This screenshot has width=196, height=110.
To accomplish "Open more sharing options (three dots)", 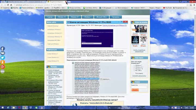I will point(3,72).
